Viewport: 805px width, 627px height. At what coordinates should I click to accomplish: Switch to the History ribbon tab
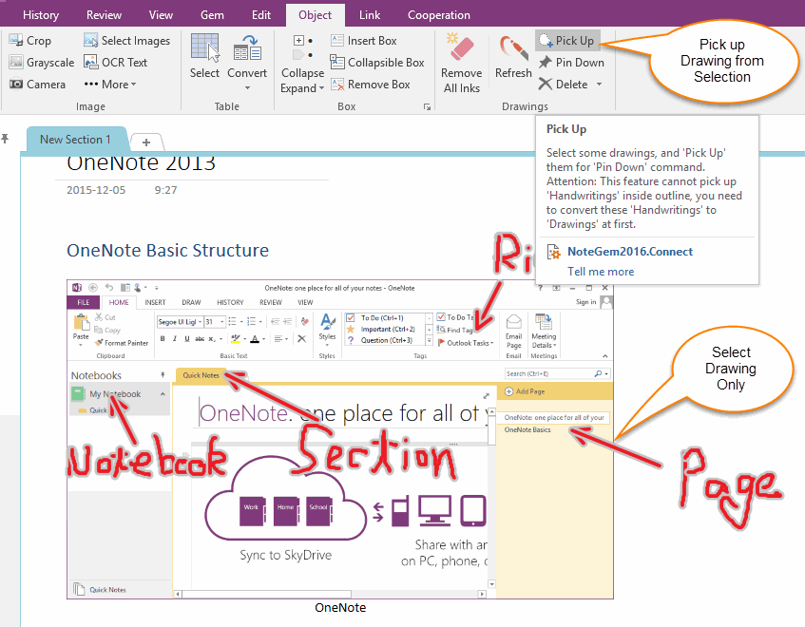[41, 15]
